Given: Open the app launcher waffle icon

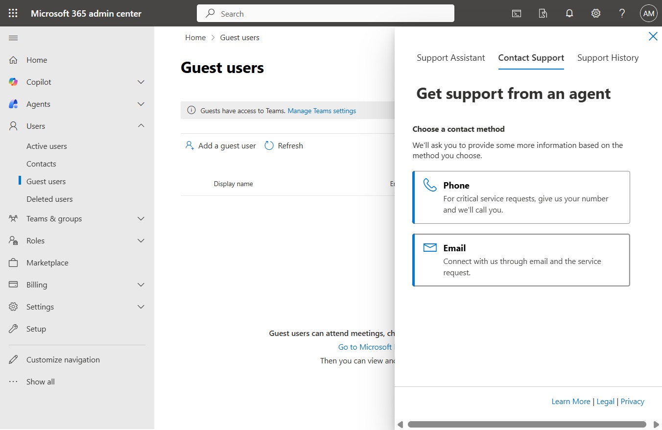Looking at the screenshot, I should (13, 13).
